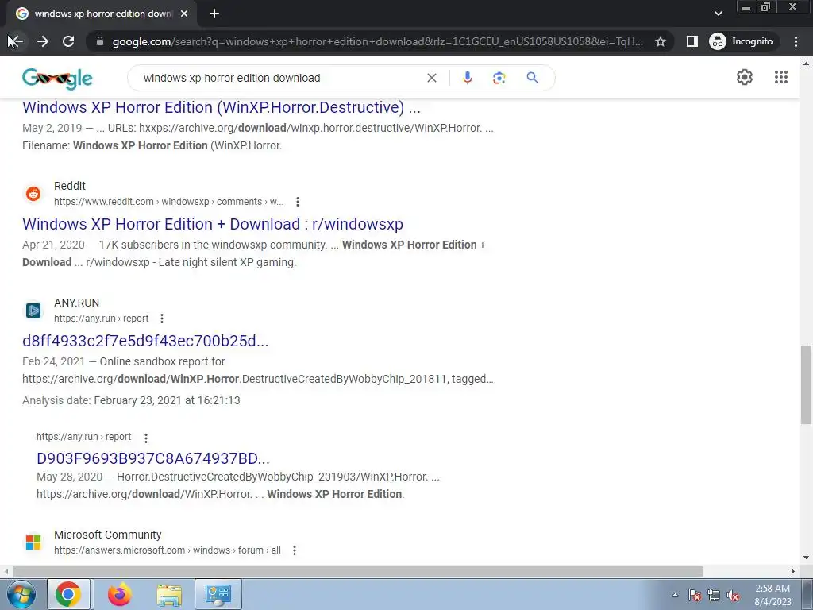Click the reddit.com windowsxp comments URL
813x610 pixels.
click(168, 202)
